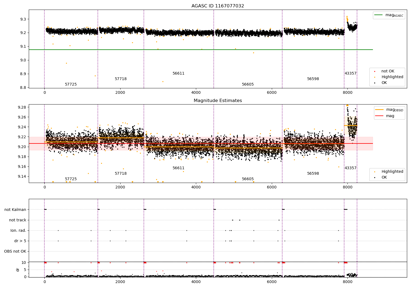Click the 8.9 y-axis tick label

(x=23, y=74)
